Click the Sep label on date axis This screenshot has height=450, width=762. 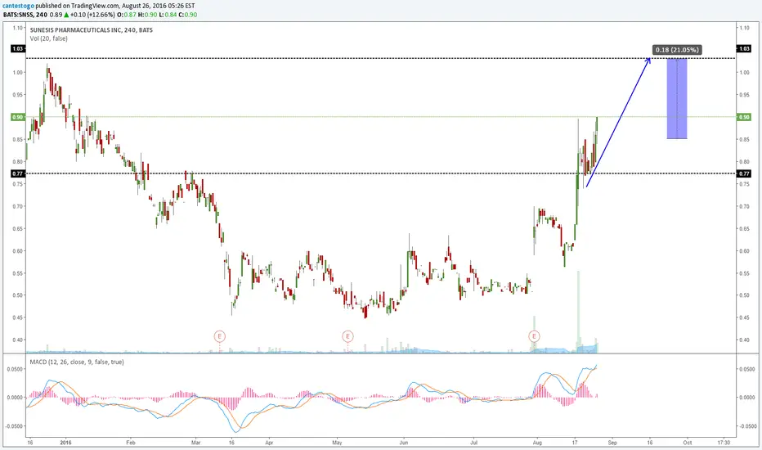[x=612, y=443]
